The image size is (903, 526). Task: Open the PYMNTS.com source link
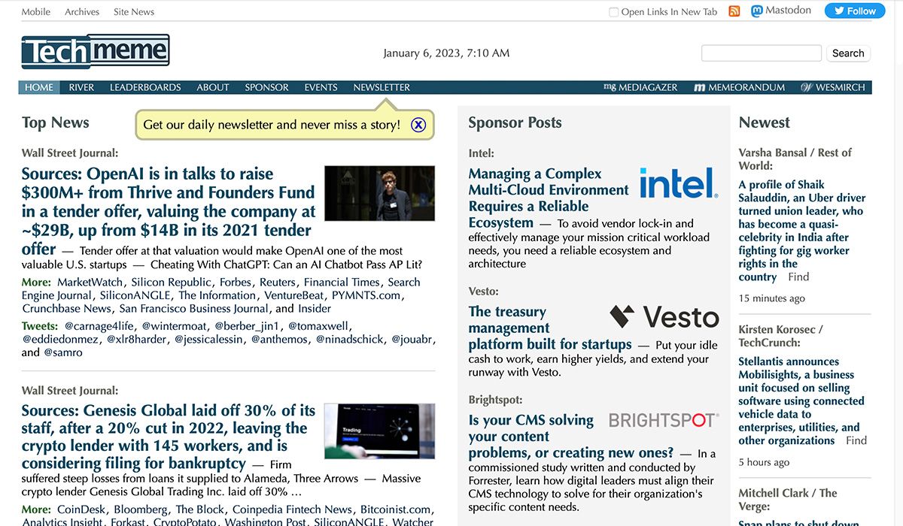366,295
